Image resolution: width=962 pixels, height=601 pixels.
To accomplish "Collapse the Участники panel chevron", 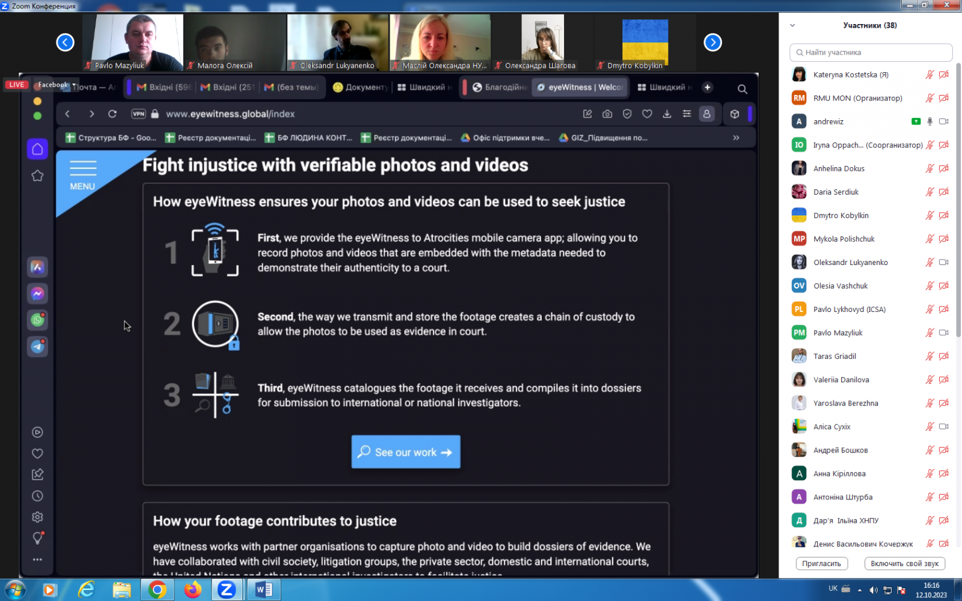I will (x=792, y=25).
